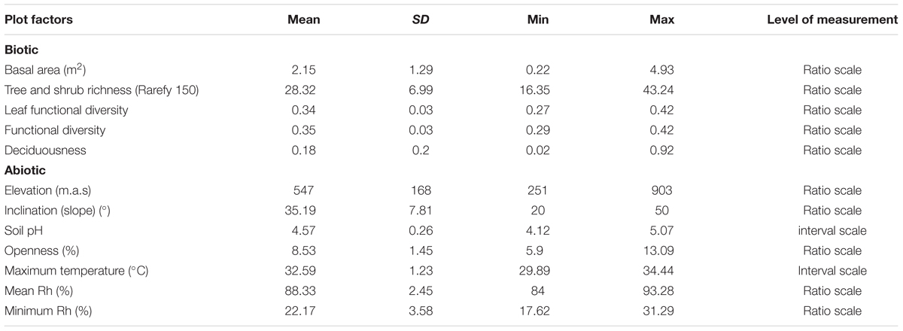Click the Level of measurement header
Viewport: 903px width, 331px height.
(832, 20)
